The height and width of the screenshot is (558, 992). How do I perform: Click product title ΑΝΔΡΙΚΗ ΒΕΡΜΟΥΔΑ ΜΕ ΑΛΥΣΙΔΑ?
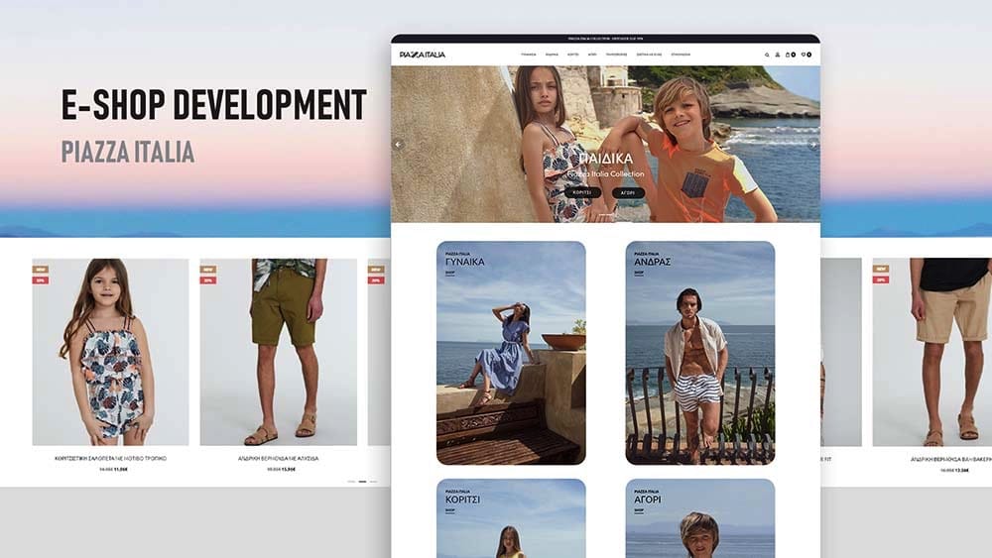[x=279, y=458]
